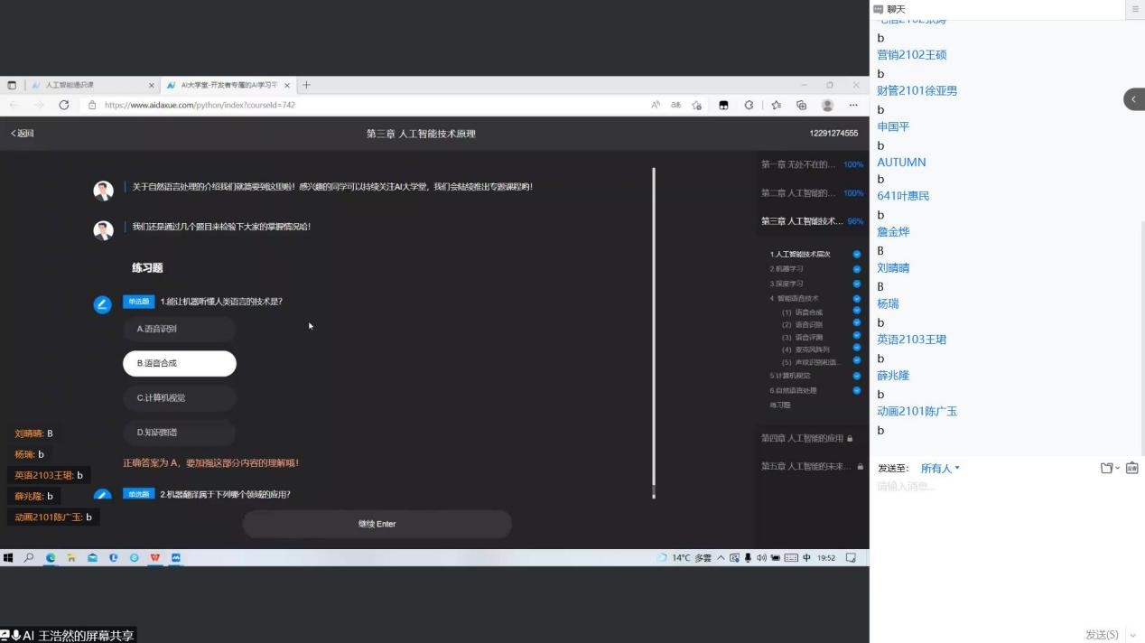The width and height of the screenshot is (1145, 643).
Task: Click the emoji icon in chat panel
Action: 1131,468
